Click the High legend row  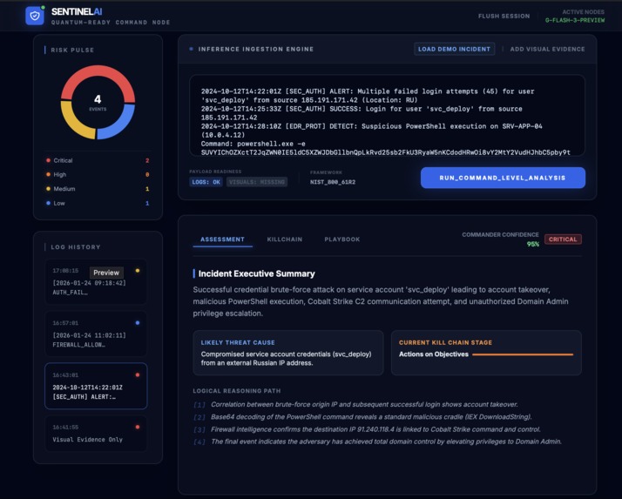(x=98, y=174)
